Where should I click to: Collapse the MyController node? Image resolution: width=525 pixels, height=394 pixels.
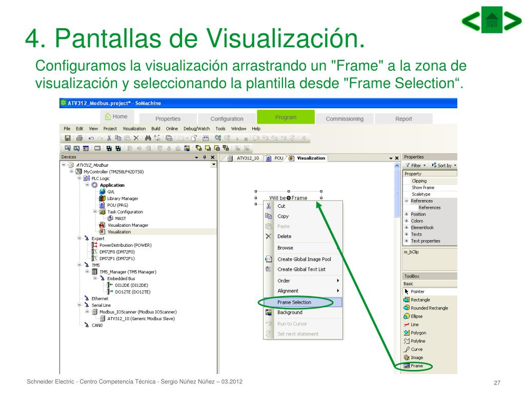[71, 171]
